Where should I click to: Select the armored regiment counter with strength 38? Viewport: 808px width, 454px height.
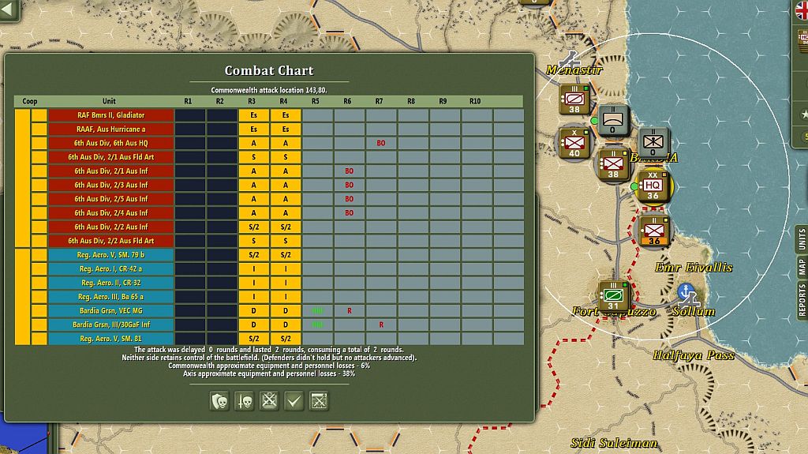(574, 99)
